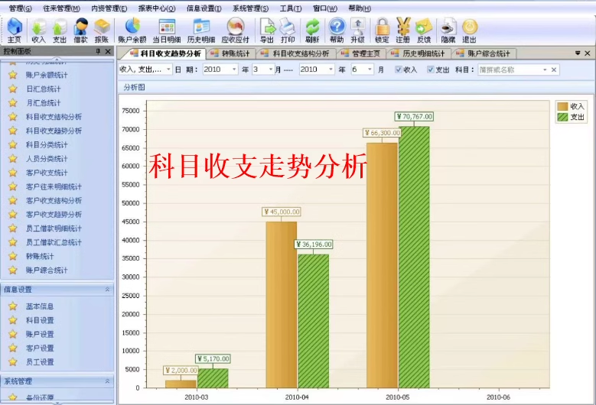Click the 支出 expense toolbar icon
Screen dimensions: 596x405
pyautogui.click(x=60, y=30)
